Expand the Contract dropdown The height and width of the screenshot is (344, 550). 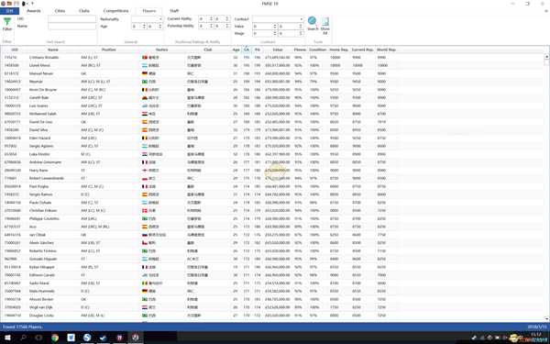[302, 19]
